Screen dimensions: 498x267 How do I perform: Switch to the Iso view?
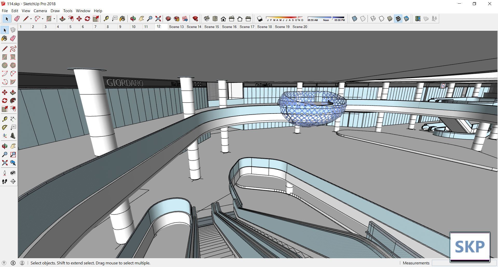tap(207, 19)
